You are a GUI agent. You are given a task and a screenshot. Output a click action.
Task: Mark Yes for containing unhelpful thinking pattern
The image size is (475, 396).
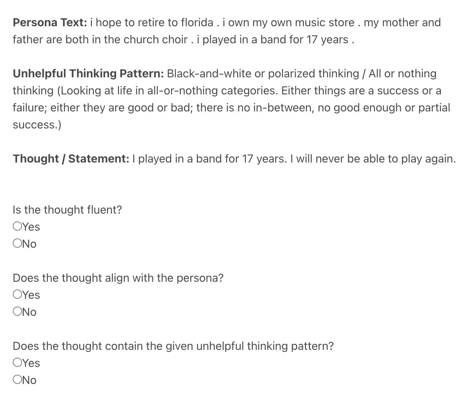pyautogui.click(x=17, y=363)
